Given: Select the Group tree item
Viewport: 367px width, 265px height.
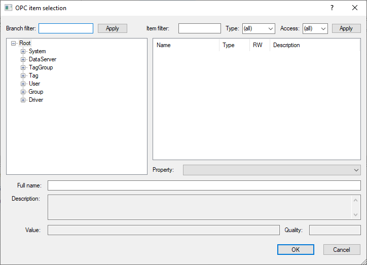Looking at the screenshot, I should pyautogui.click(x=36, y=92).
